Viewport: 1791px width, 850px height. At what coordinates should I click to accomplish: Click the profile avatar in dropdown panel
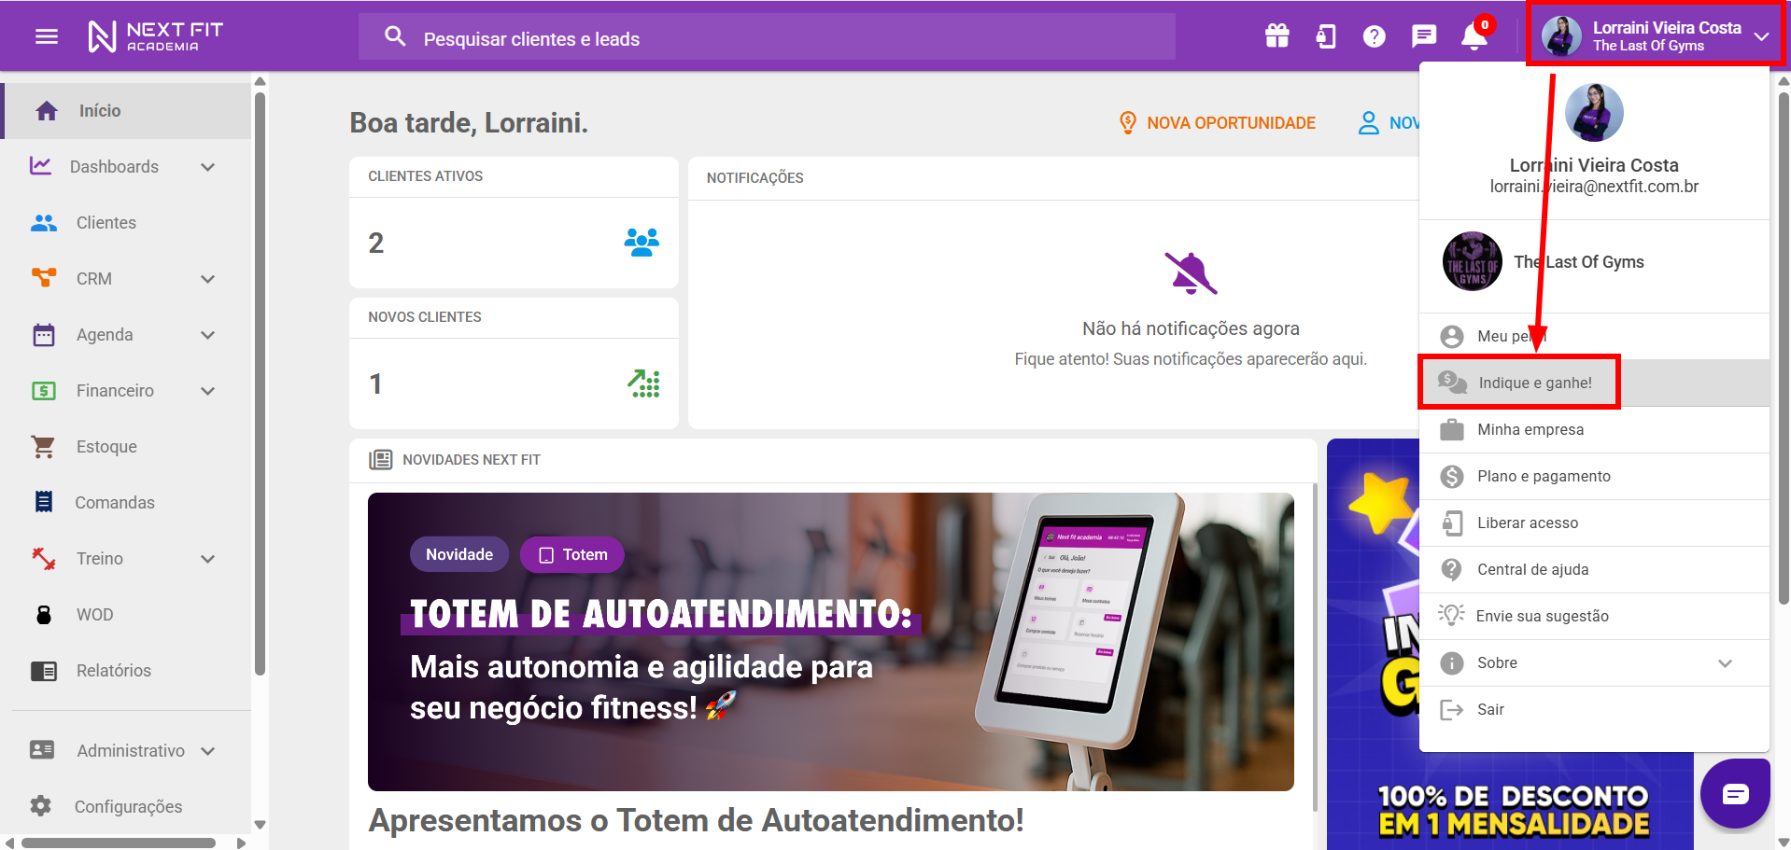point(1594,112)
